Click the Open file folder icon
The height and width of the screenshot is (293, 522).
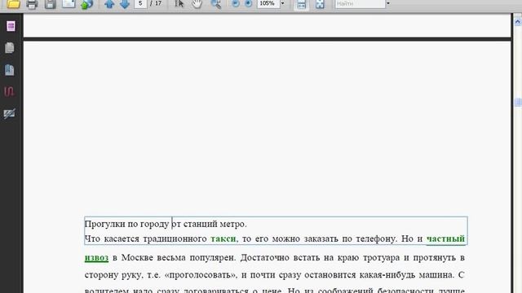point(13,4)
